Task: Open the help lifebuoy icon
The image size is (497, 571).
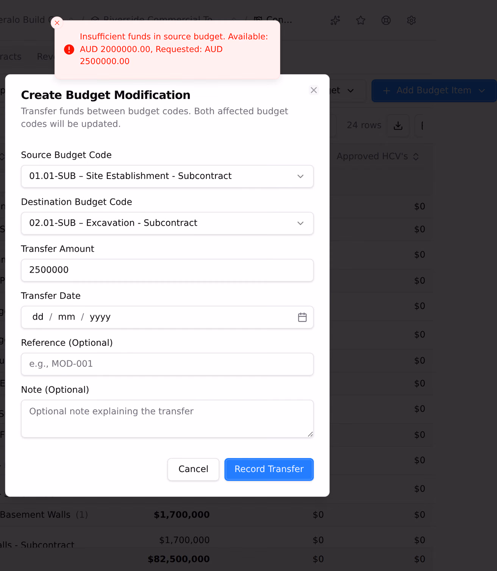Action: [386, 20]
